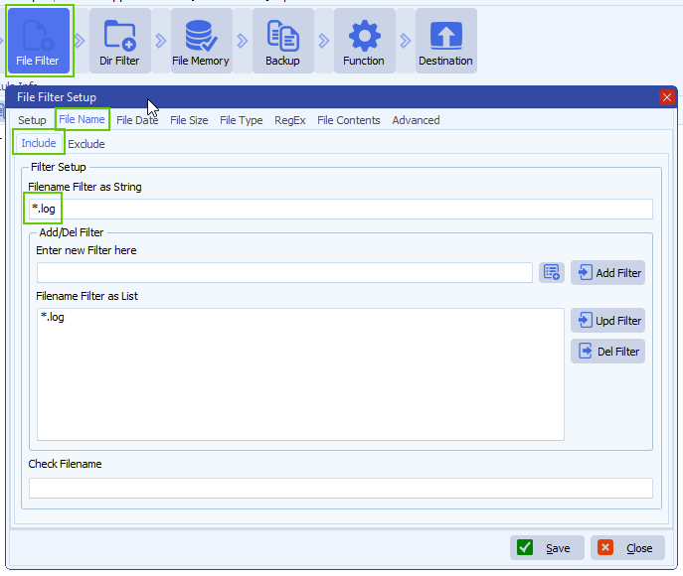The width and height of the screenshot is (683, 576).
Task: Focus the Filename Filter as String field
Action: 341,210
